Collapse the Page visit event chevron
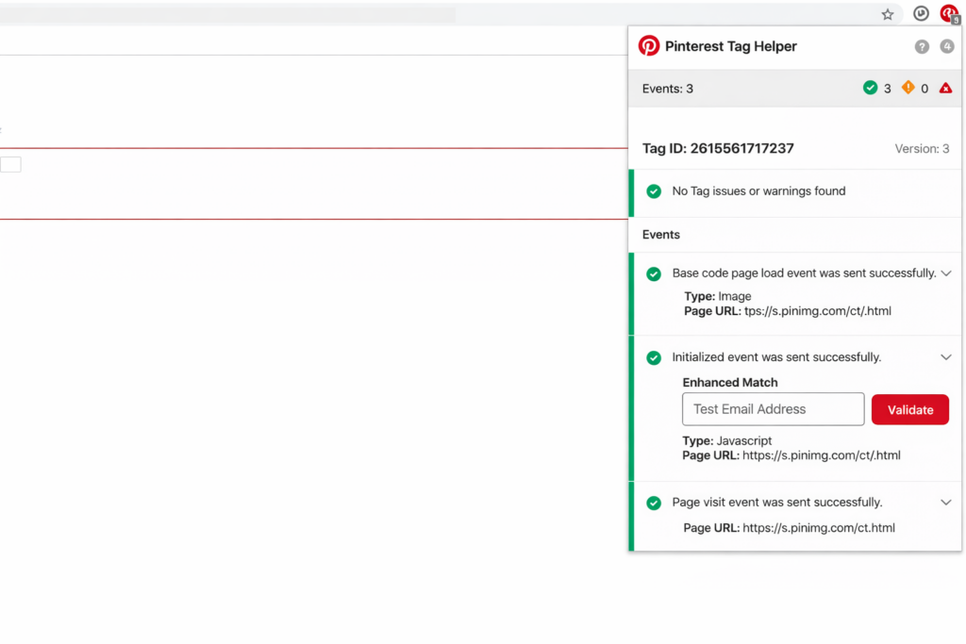This screenshot has width=966, height=644. 946,503
